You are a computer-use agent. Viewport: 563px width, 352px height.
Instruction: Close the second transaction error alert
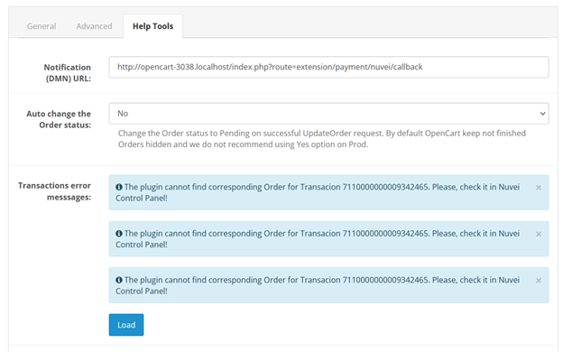(x=539, y=234)
